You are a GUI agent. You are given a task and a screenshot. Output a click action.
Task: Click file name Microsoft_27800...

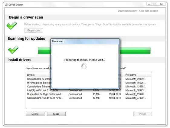pyautogui.click(x=136, y=98)
